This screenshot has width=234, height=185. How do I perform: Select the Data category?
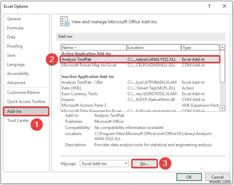point(11,37)
